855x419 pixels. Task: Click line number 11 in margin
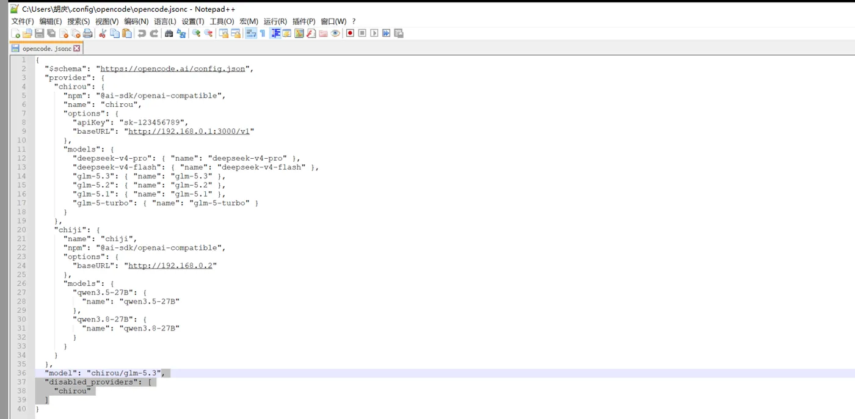coord(22,149)
